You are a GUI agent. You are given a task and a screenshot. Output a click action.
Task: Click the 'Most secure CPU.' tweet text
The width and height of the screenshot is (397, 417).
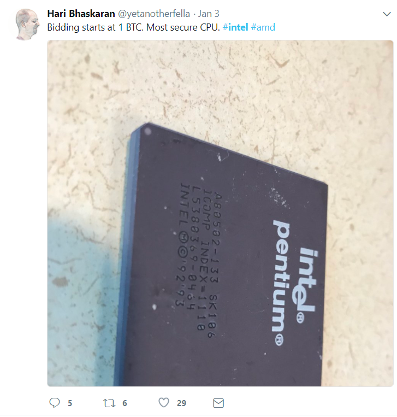pyautogui.click(x=183, y=27)
